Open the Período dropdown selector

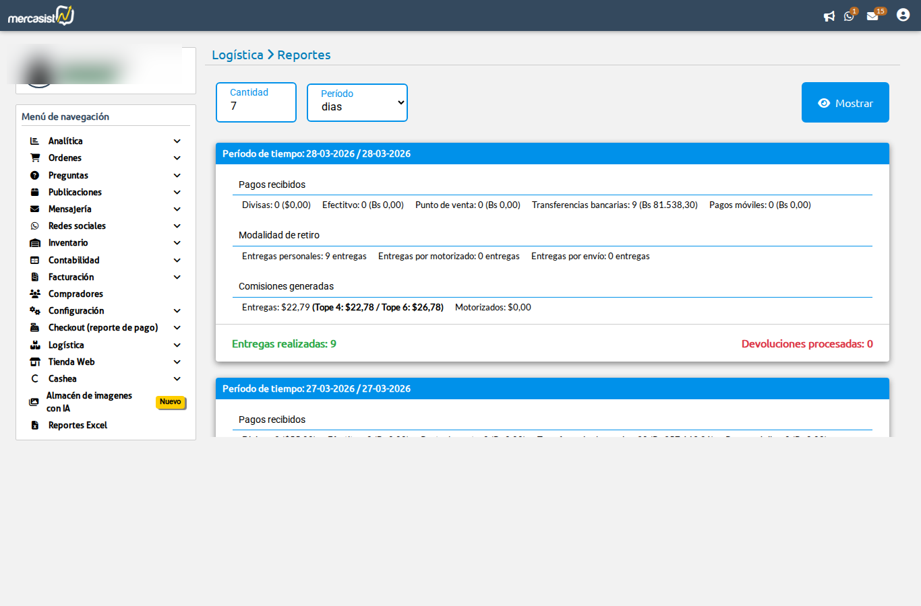(357, 103)
